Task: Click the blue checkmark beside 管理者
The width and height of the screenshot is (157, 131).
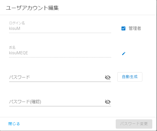Action: (123, 29)
